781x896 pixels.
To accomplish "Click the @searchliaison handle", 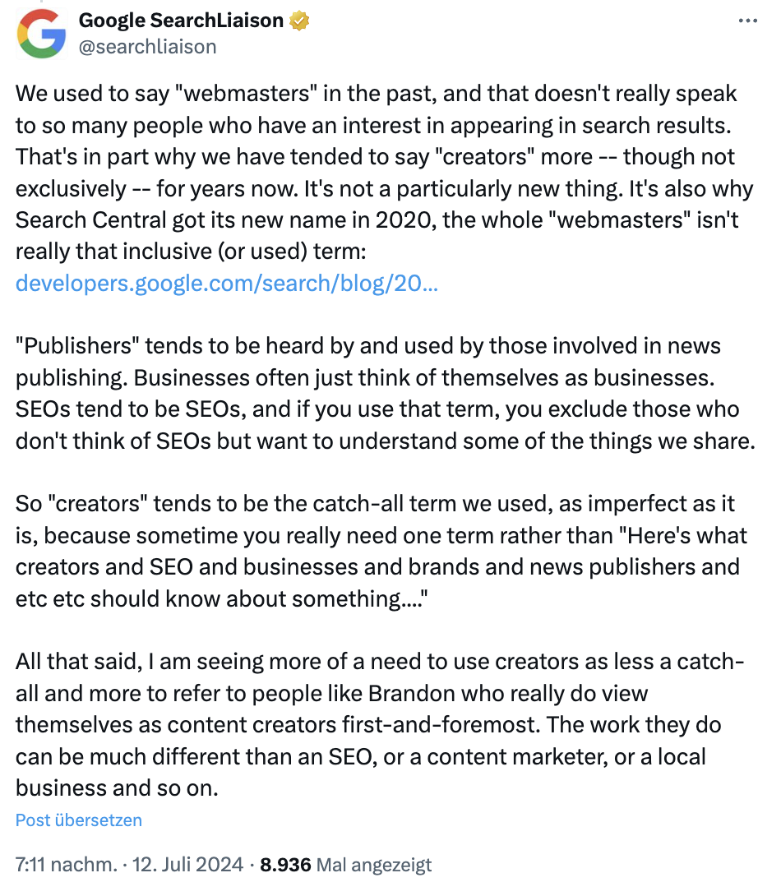I will click(x=148, y=47).
